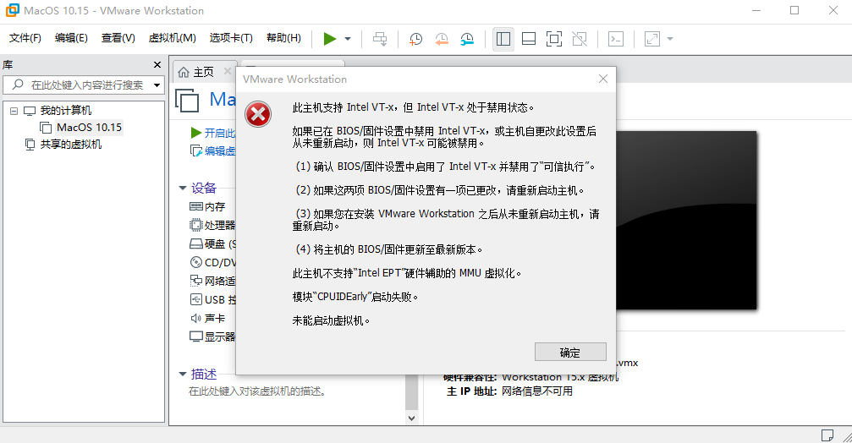Collapse the 我的计算机 tree node
This screenshot has width=852, height=443.
(14, 111)
